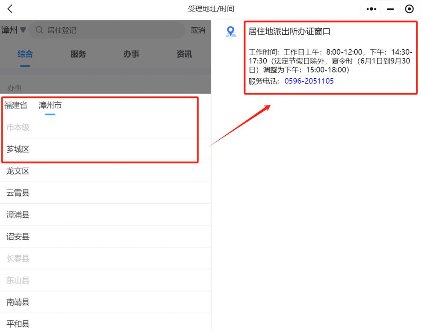Viewport: 421px width, 331px height.
Task: Click the back arrow icon
Action: [10, 9]
